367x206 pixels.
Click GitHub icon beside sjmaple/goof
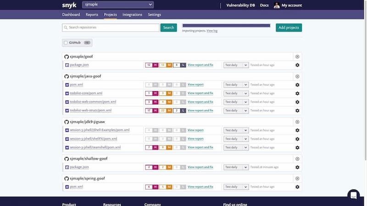[x=67, y=57]
